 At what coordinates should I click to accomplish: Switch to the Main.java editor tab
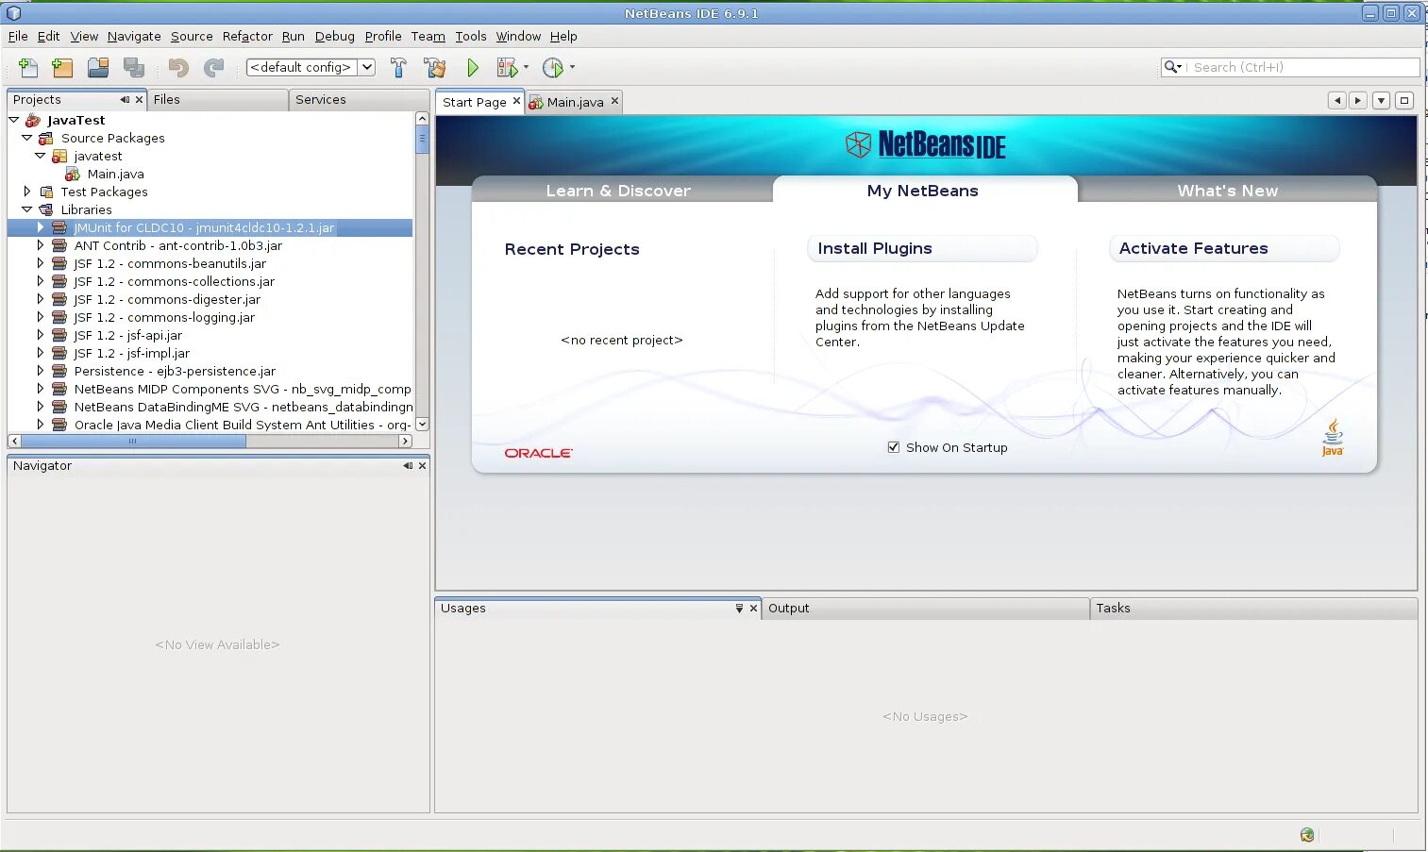[575, 102]
